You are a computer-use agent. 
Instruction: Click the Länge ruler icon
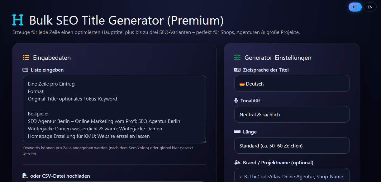pyautogui.click(x=237, y=132)
